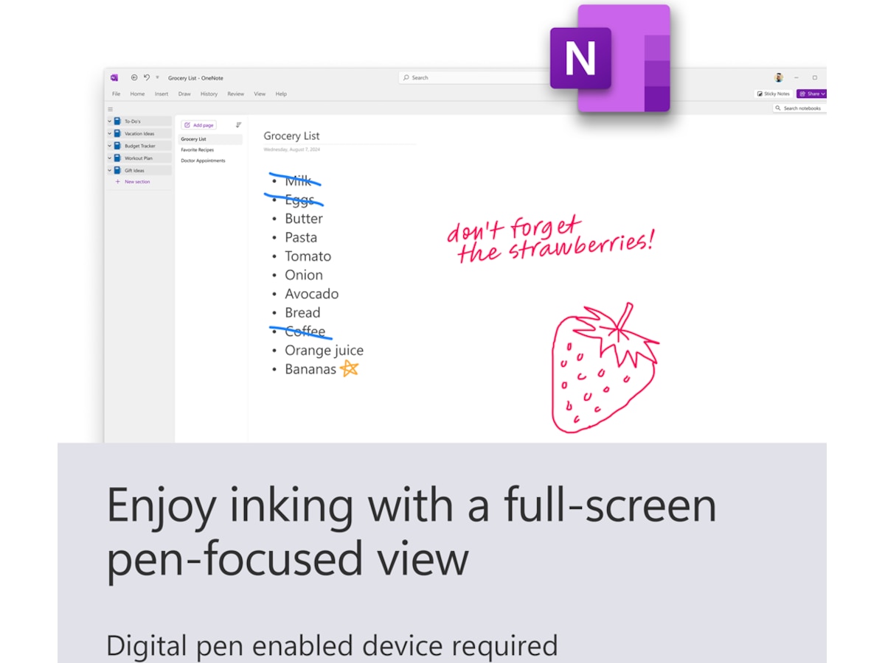The image size is (885, 663).
Task: Click the Undo icon in quick access toolbar
Action: 147,77
